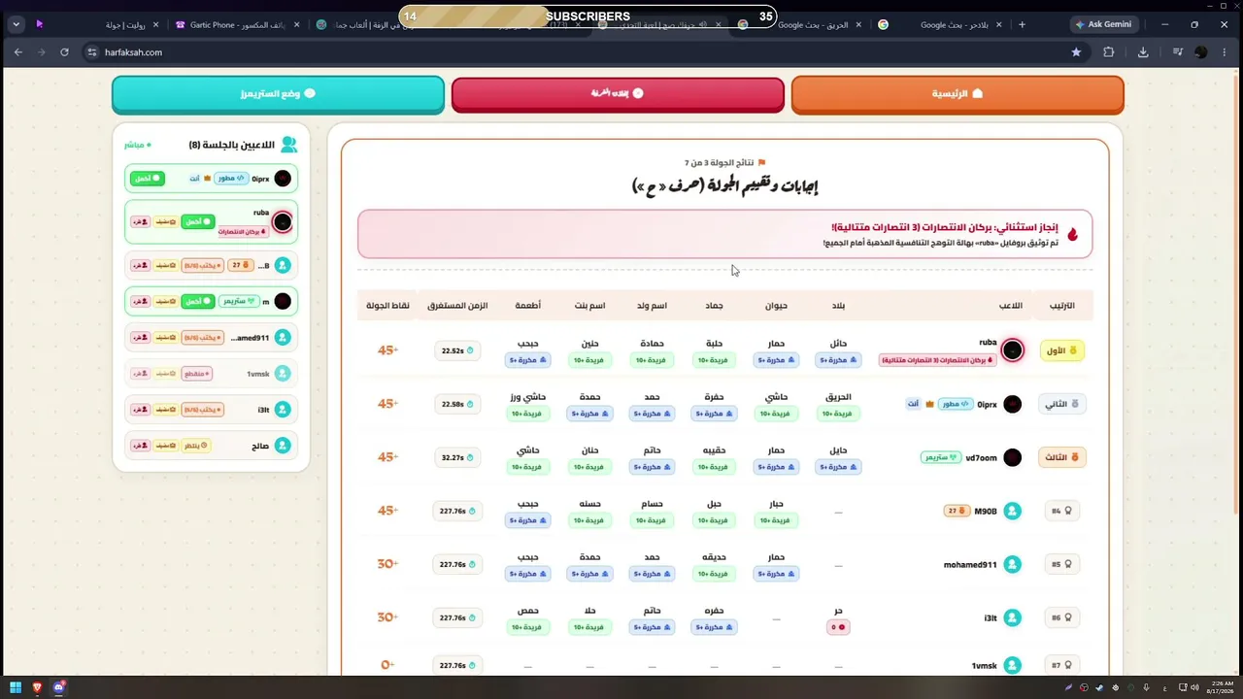Toggle وضع الستريمرز streamer mode

pos(278,94)
